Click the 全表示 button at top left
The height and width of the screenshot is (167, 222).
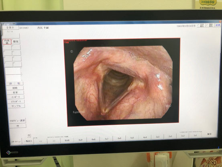click(10, 27)
